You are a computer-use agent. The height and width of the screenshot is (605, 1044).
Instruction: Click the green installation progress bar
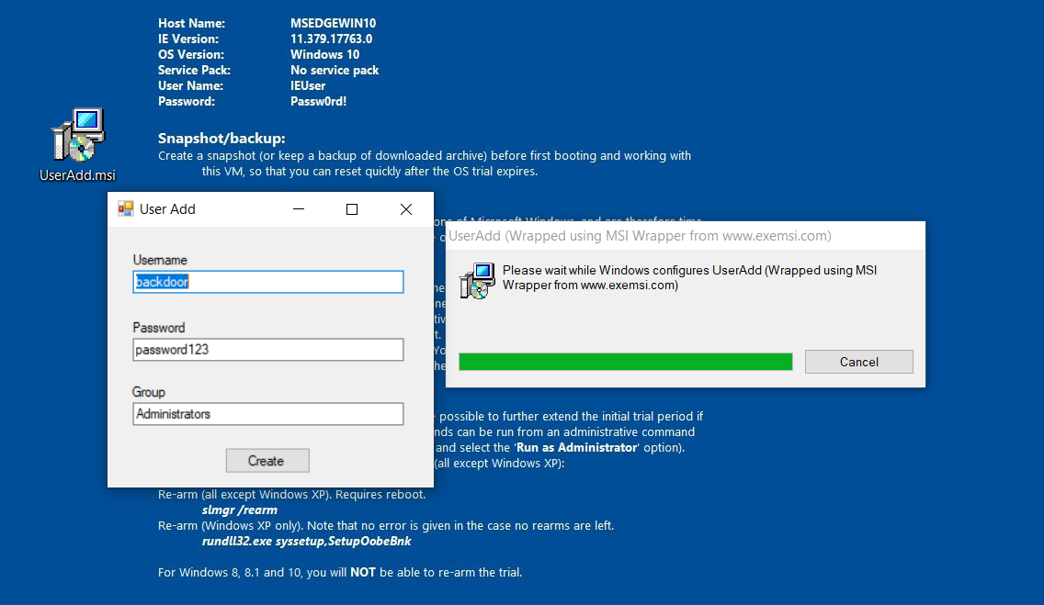click(625, 362)
